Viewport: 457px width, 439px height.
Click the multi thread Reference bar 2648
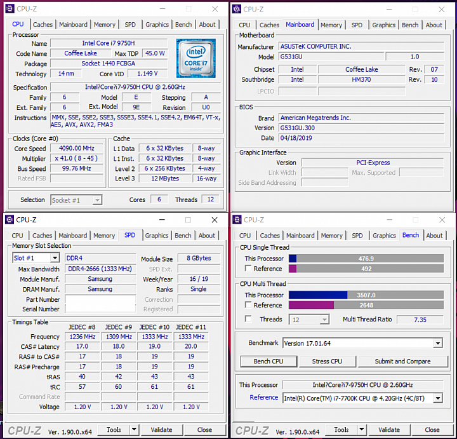366,305
